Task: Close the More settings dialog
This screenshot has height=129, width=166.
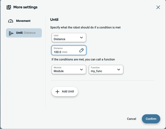Action: tap(158, 7)
